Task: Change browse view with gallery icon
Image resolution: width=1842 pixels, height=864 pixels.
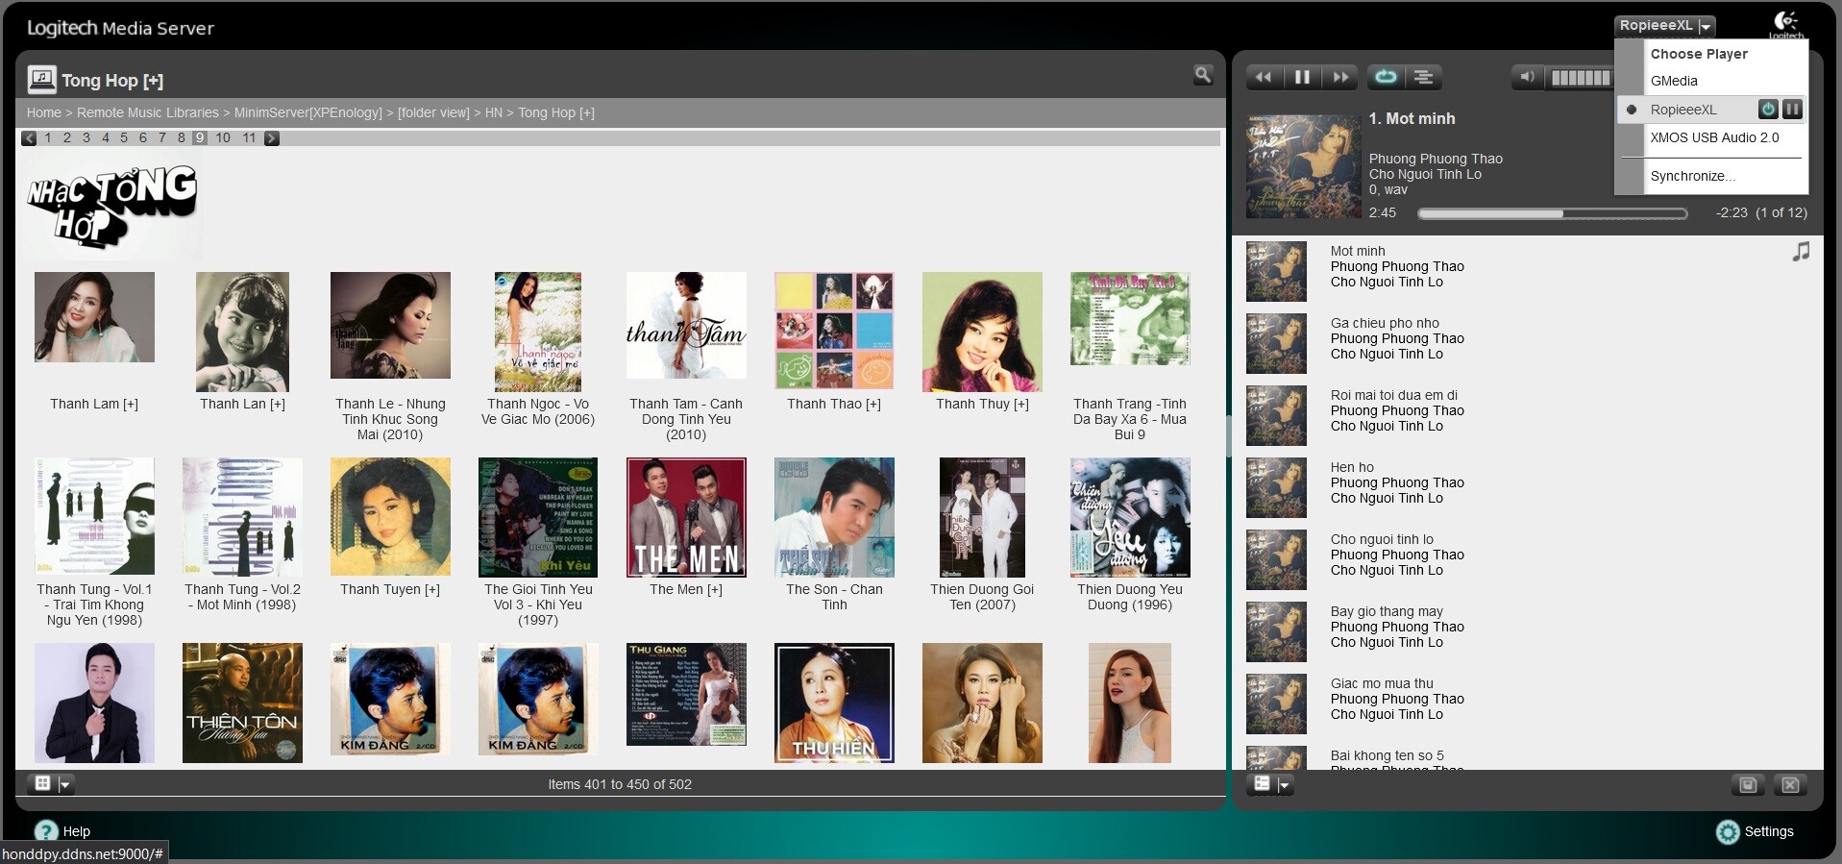Action: pyautogui.click(x=43, y=783)
